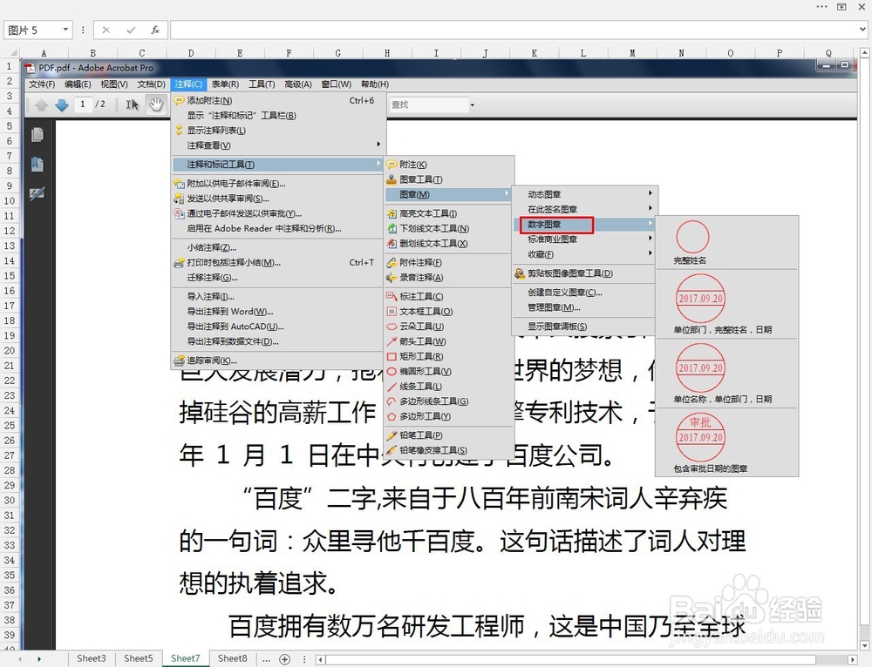Click 管理图章 menu entry
872x667 pixels.
coord(584,307)
